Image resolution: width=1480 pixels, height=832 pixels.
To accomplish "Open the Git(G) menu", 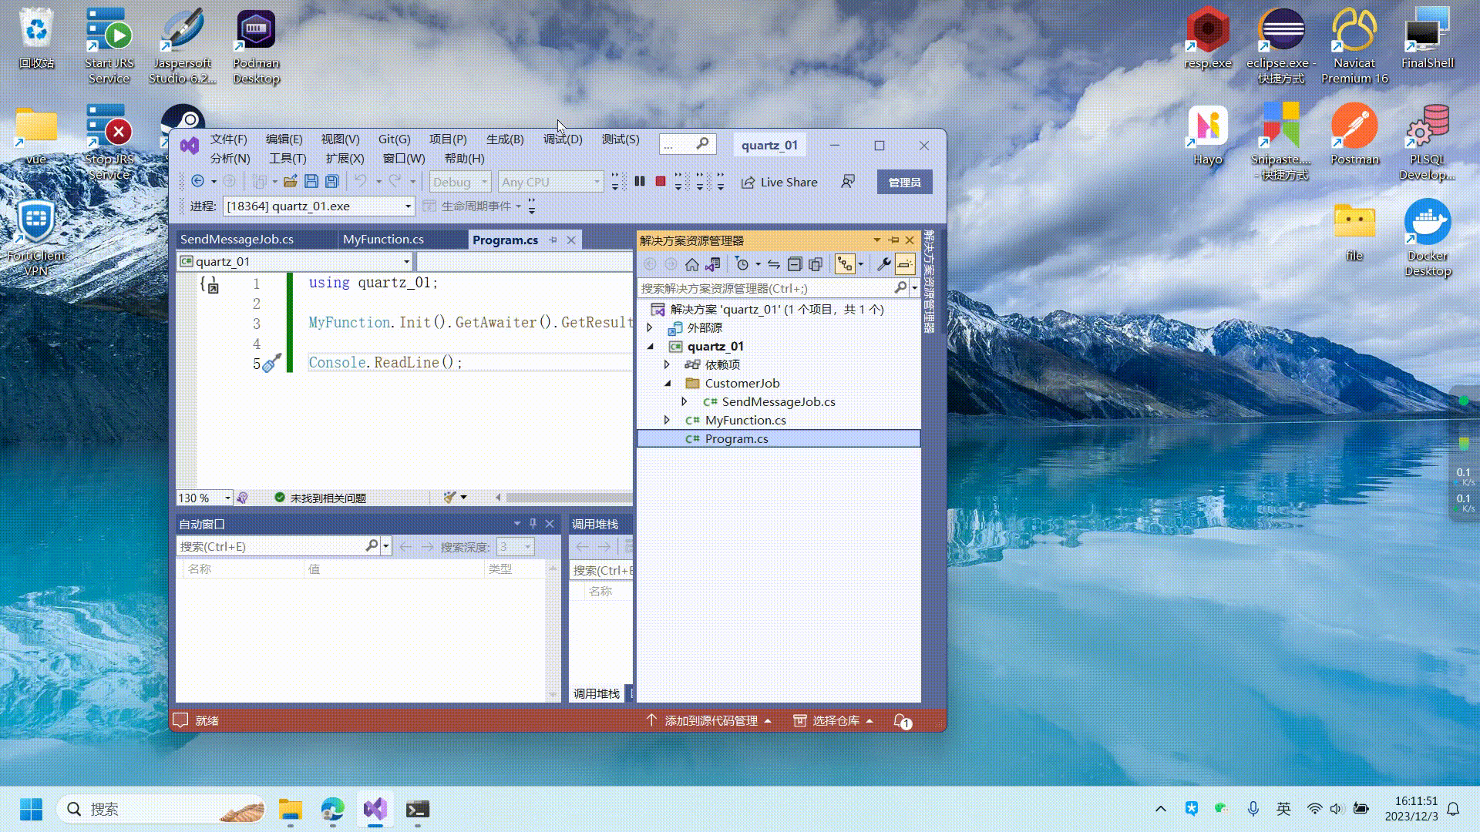I will pyautogui.click(x=395, y=139).
